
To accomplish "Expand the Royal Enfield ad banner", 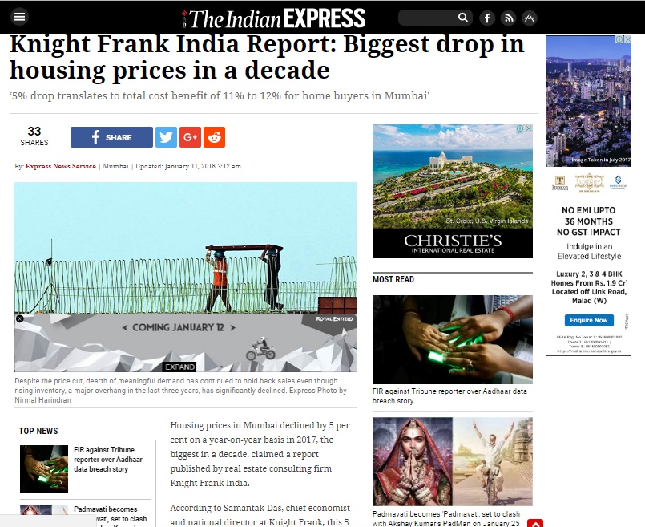I will click(180, 367).
